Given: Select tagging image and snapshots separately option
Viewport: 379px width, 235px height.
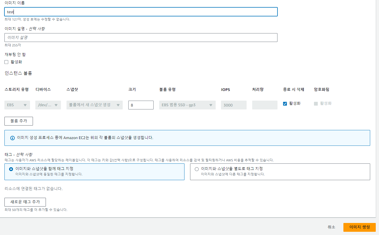Looking at the screenshot, I should point(280,172).
